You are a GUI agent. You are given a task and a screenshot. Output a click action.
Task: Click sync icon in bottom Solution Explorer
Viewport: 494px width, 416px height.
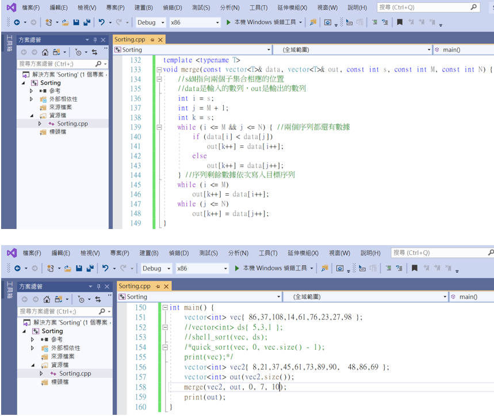(98, 299)
